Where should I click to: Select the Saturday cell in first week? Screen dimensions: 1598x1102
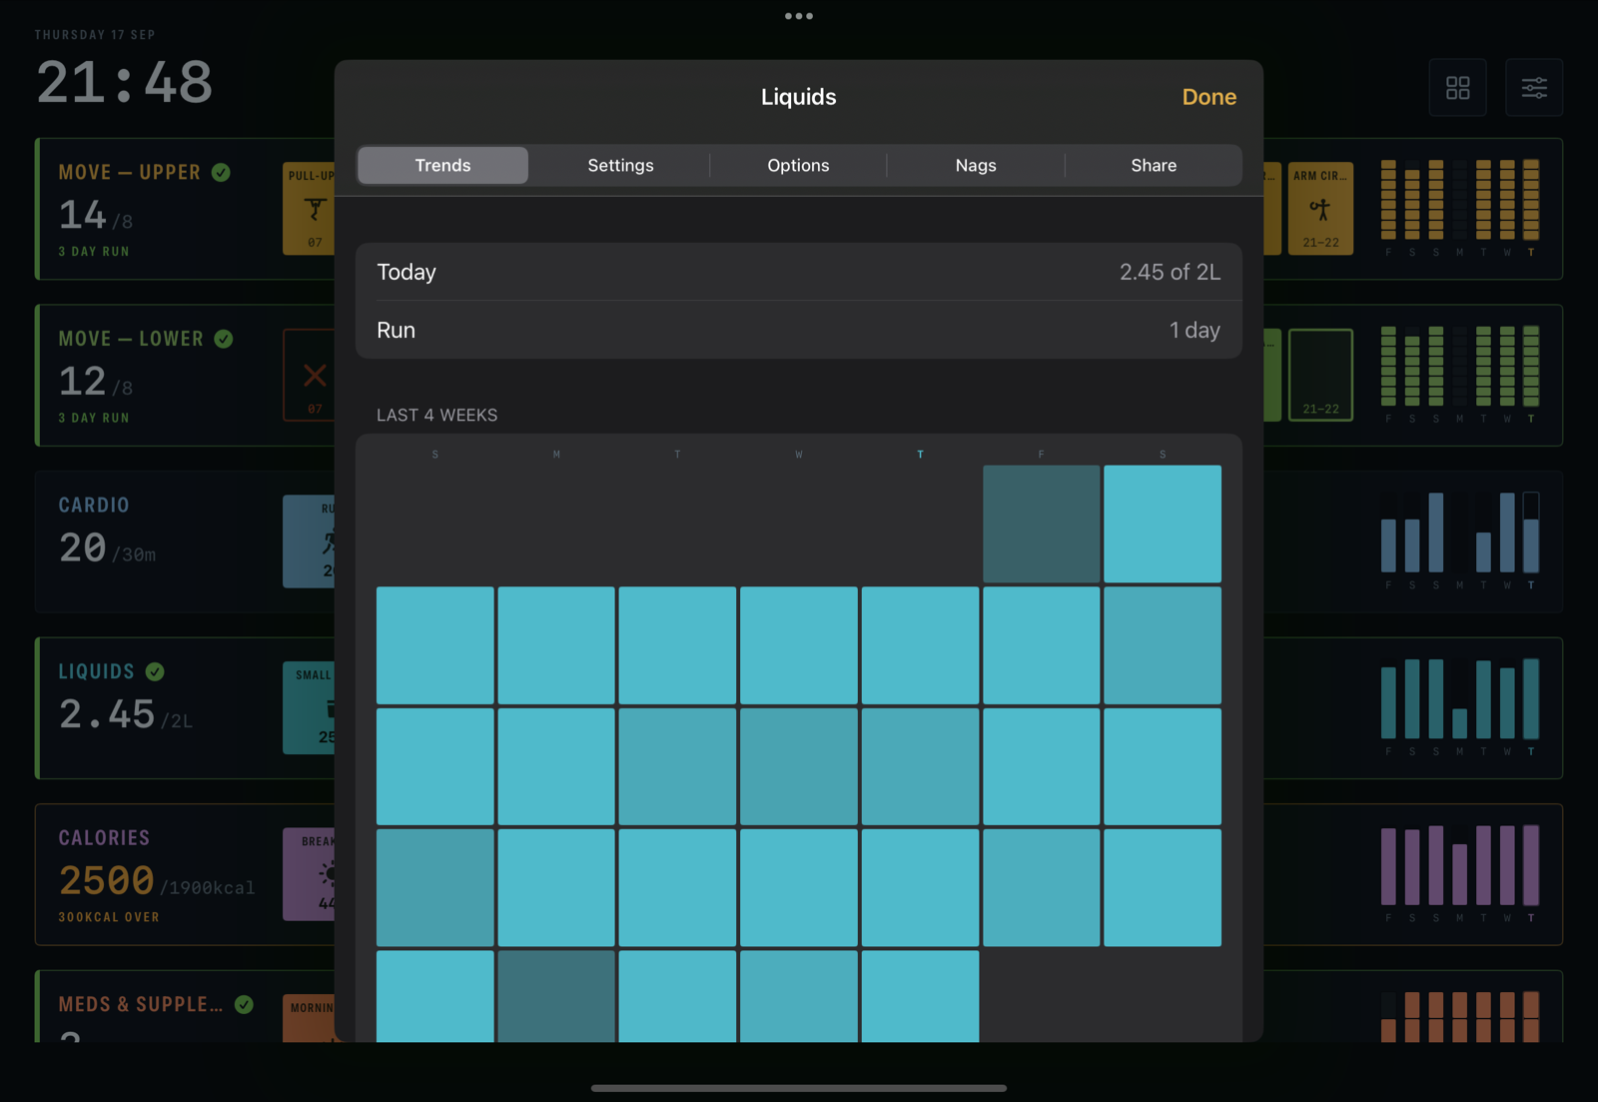(1163, 524)
